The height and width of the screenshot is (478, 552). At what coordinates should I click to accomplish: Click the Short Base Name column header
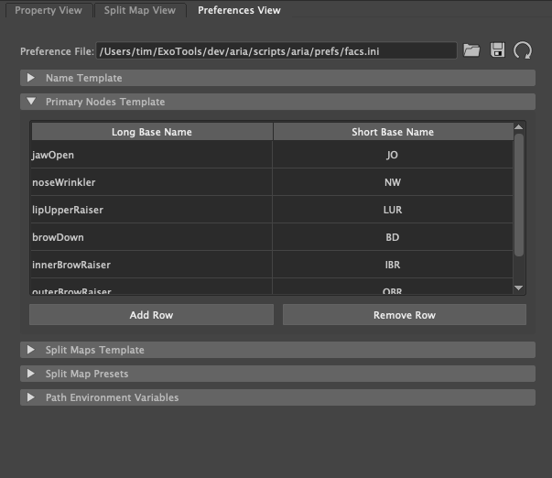(x=393, y=132)
